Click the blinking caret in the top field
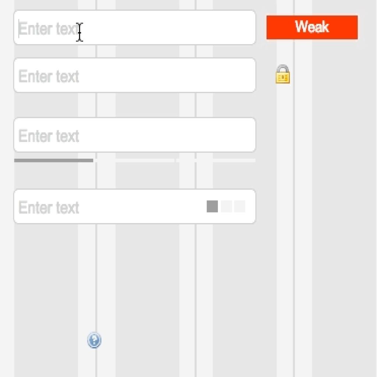 [18, 29]
